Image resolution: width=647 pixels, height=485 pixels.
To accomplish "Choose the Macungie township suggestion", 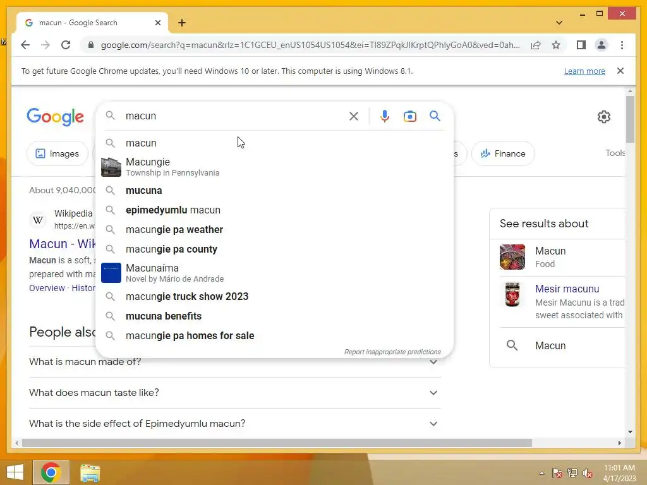I will point(274,167).
